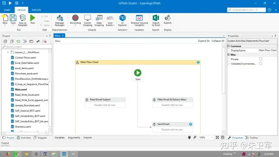Open the Output panel

(5, 143)
